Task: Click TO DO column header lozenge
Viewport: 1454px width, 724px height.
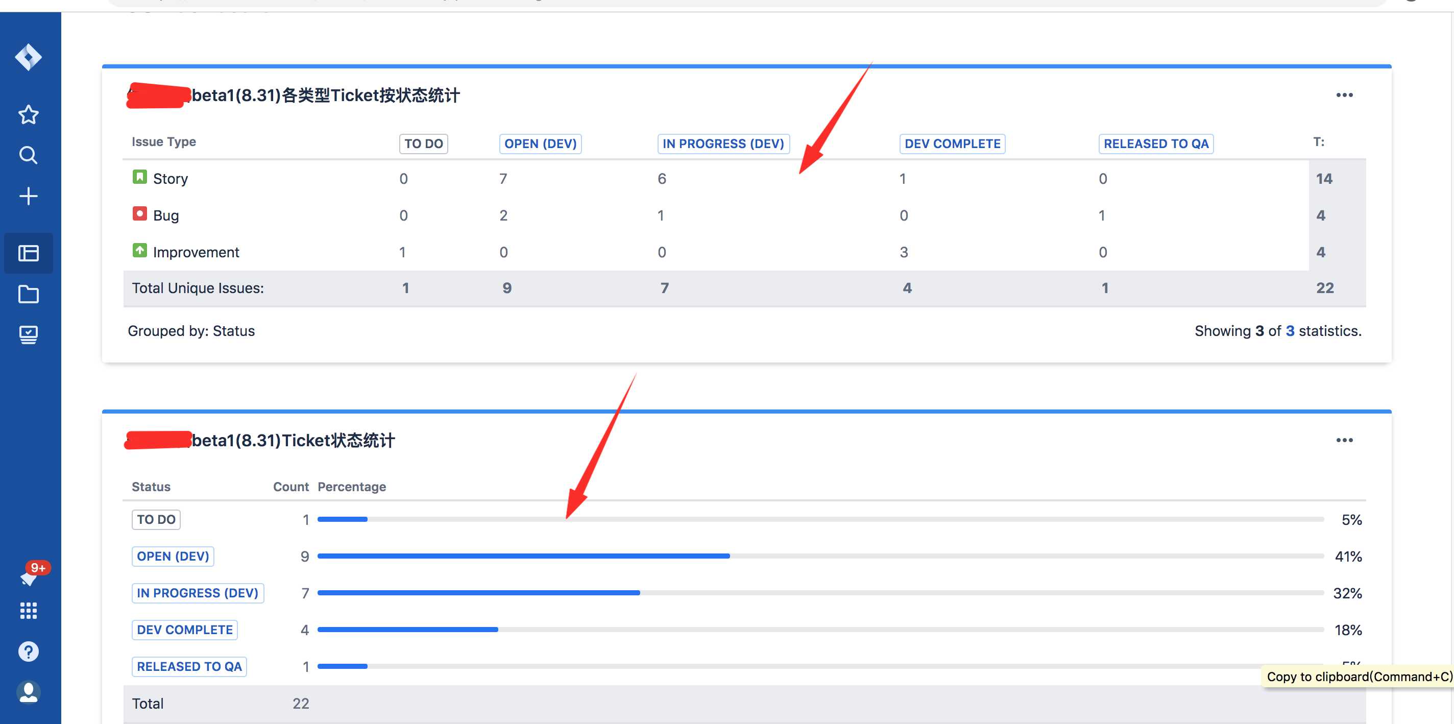Action: point(423,144)
